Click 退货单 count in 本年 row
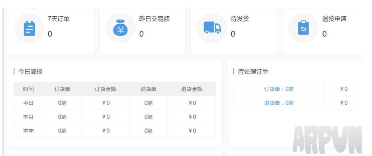 tap(148, 131)
